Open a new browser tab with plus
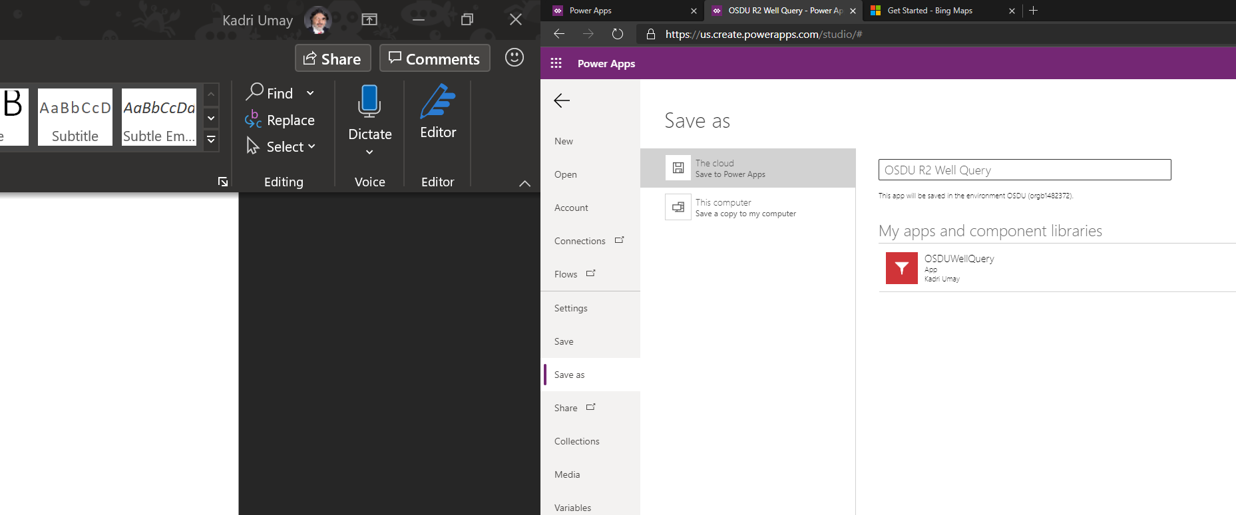 (x=1033, y=10)
